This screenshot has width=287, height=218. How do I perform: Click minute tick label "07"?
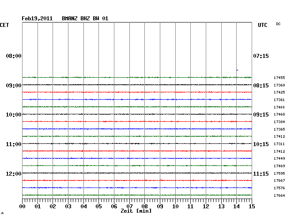[129, 207]
